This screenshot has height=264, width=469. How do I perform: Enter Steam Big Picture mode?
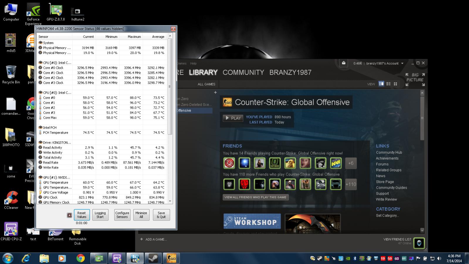[x=415, y=80]
